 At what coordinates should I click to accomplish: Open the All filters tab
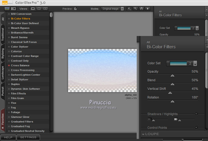click(3, 19)
